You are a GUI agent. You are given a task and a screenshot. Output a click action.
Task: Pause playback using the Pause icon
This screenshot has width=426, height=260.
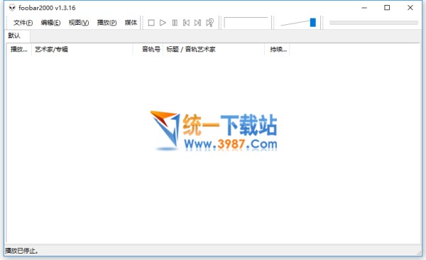click(x=175, y=23)
